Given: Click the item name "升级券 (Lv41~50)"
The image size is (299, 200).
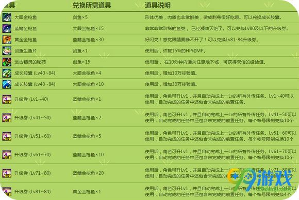Looking at the screenshot, I should click(32, 118).
